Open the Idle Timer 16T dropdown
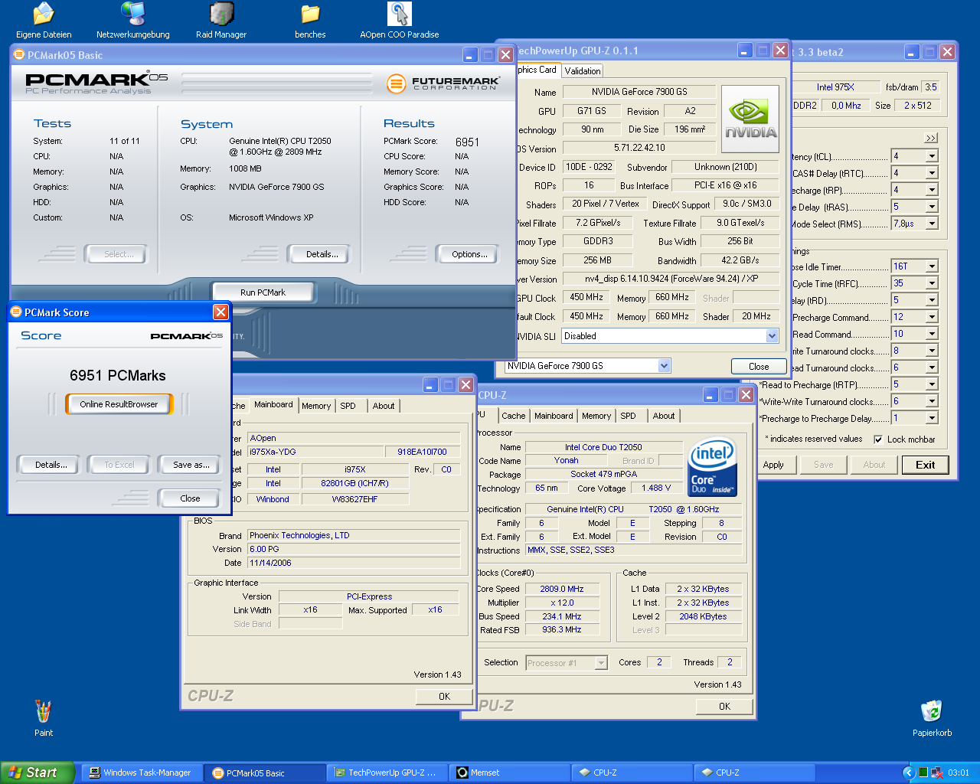 932,266
